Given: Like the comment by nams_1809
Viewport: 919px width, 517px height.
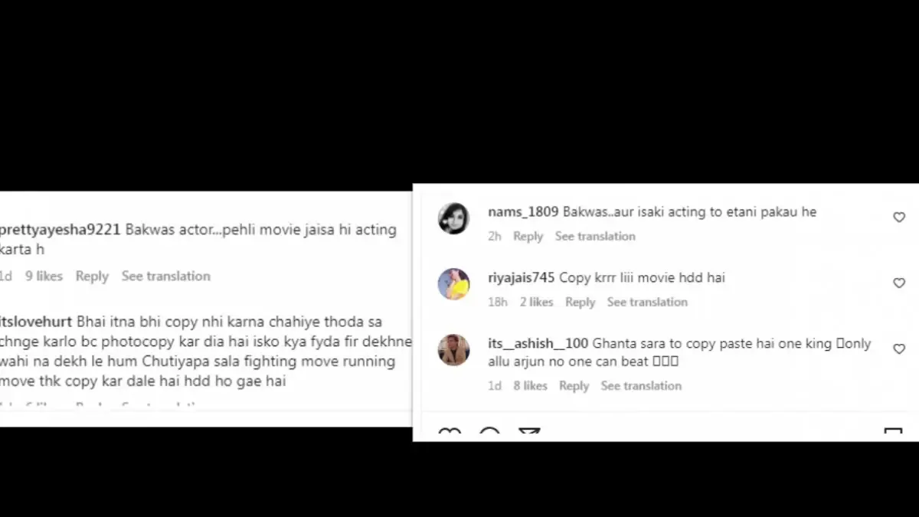Looking at the screenshot, I should coord(899,218).
